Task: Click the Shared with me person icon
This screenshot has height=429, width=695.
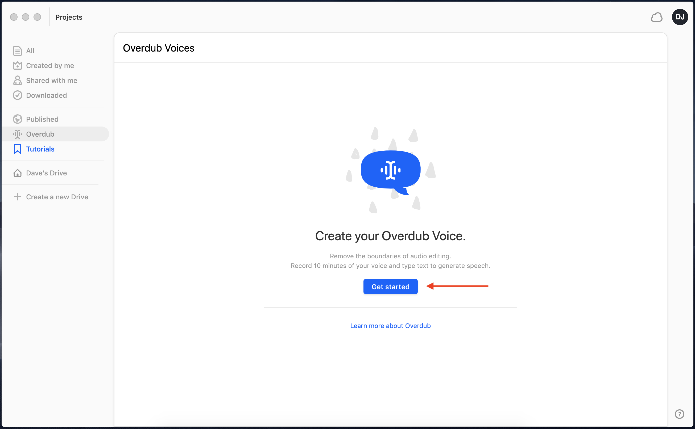Action: (17, 80)
